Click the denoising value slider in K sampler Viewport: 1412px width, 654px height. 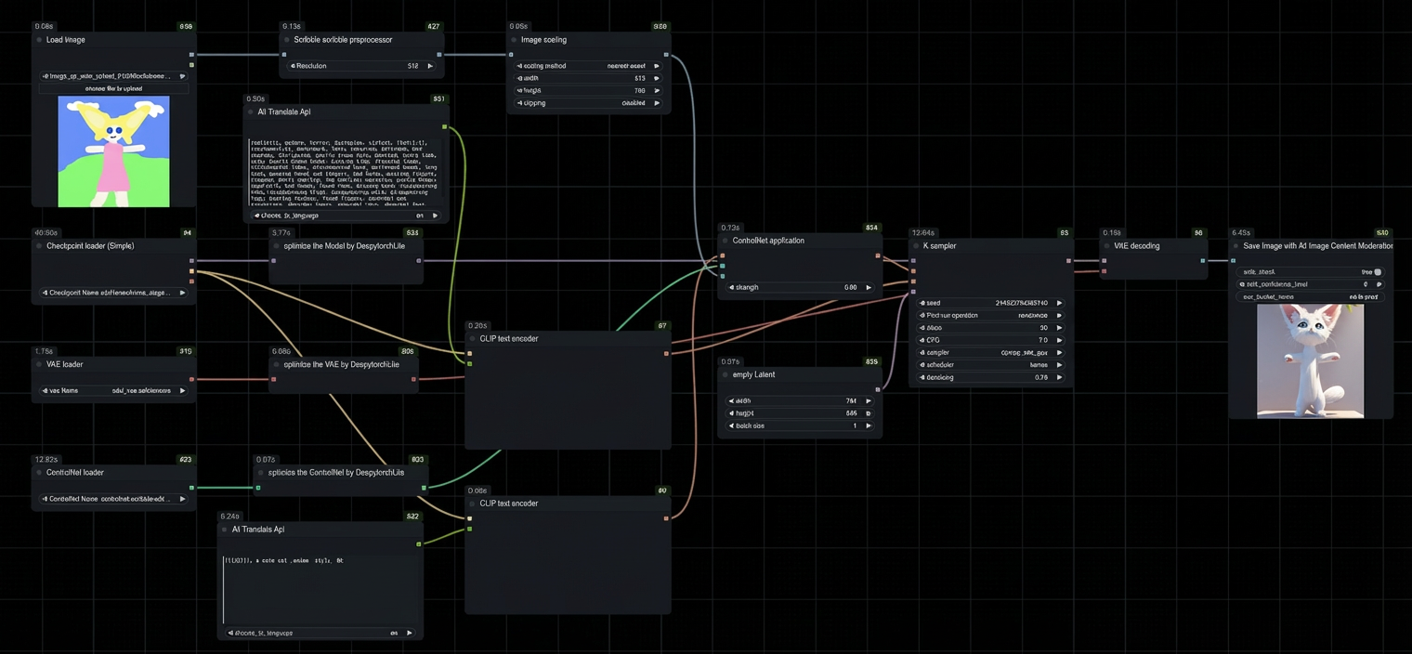click(990, 378)
